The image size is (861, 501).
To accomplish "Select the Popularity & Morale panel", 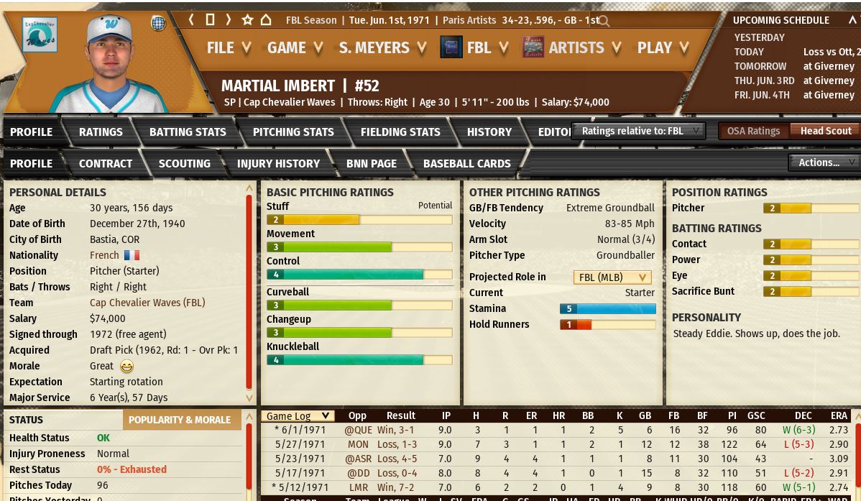I will (180, 420).
